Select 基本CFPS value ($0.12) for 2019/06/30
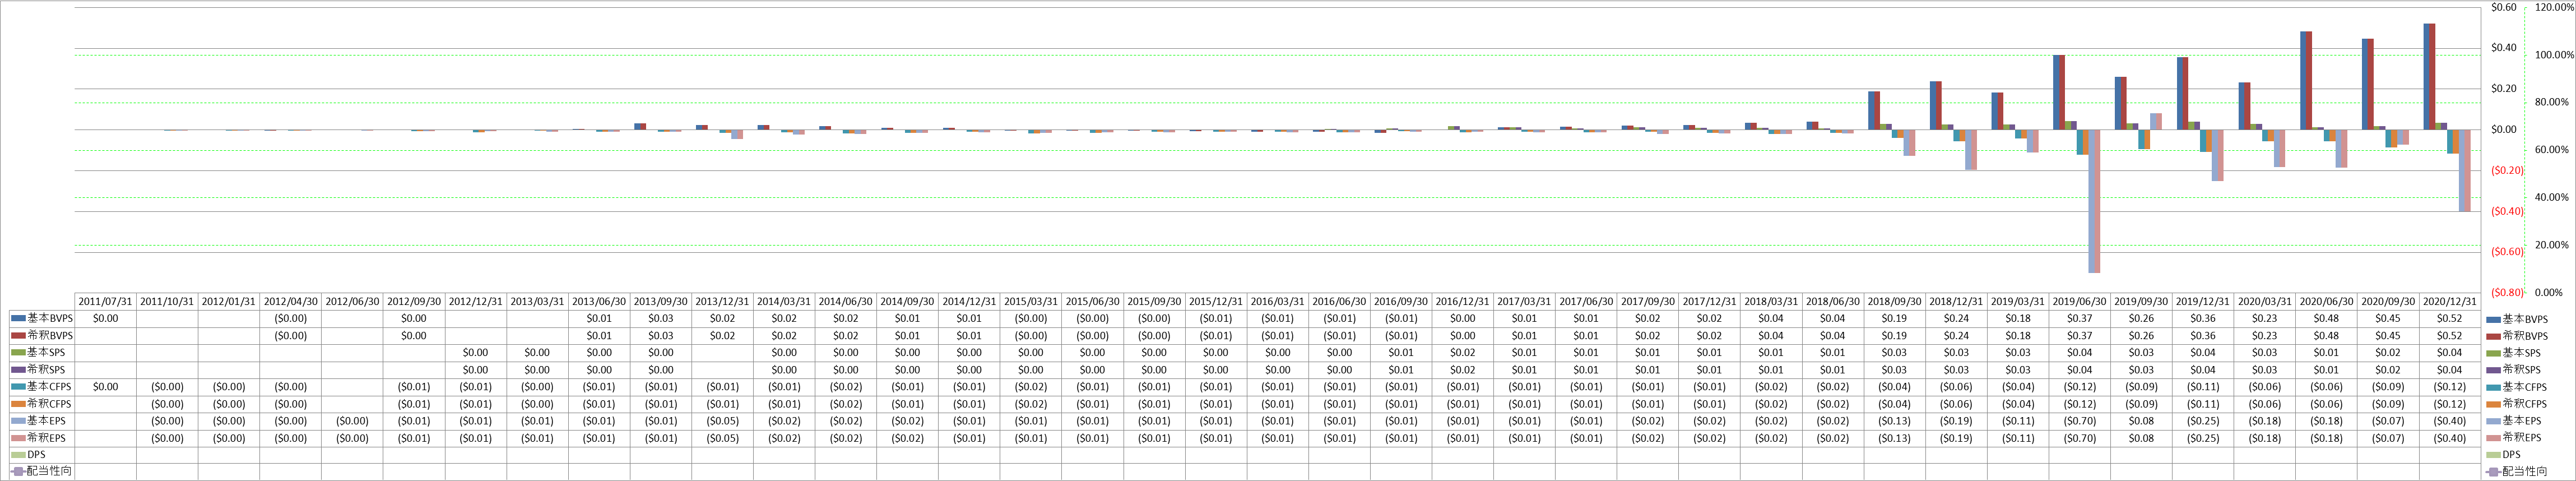The width and height of the screenshot is (2576, 481). (x=2080, y=386)
